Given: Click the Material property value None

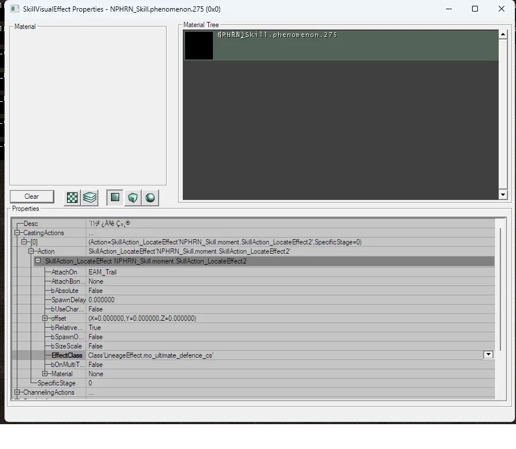Looking at the screenshot, I should coord(96,374).
